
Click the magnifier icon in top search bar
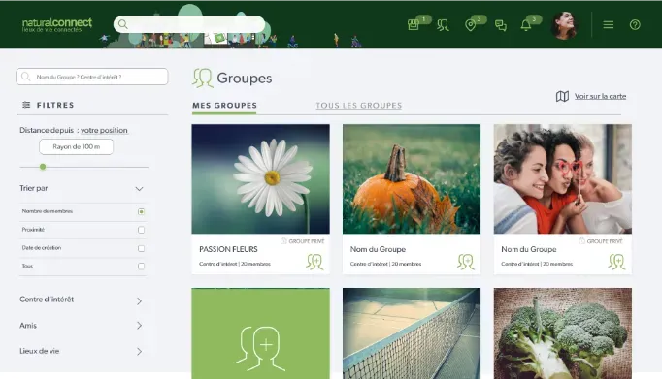pos(123,24)
